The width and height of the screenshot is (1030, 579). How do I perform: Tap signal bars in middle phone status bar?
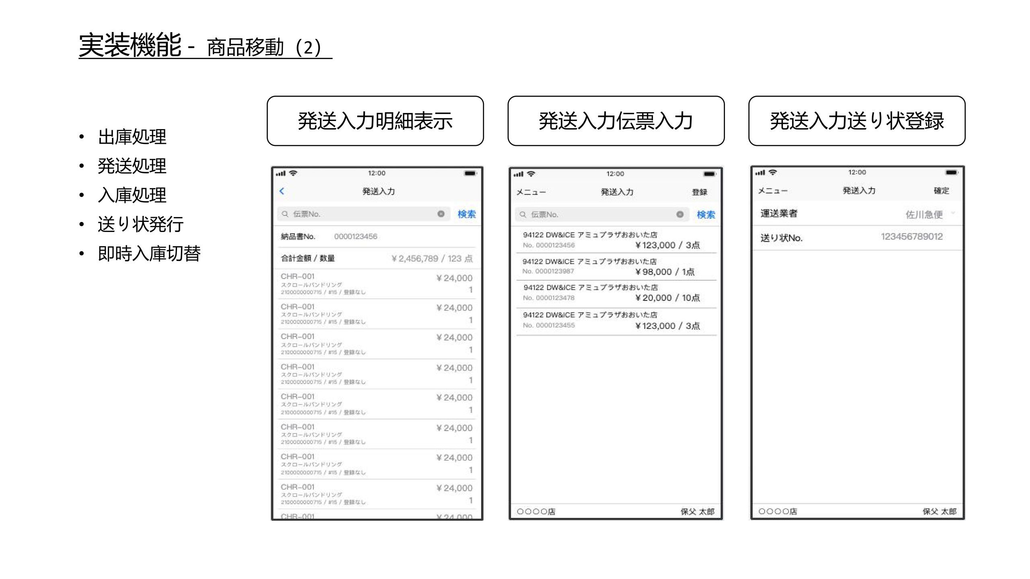click(x=518, y=174)
